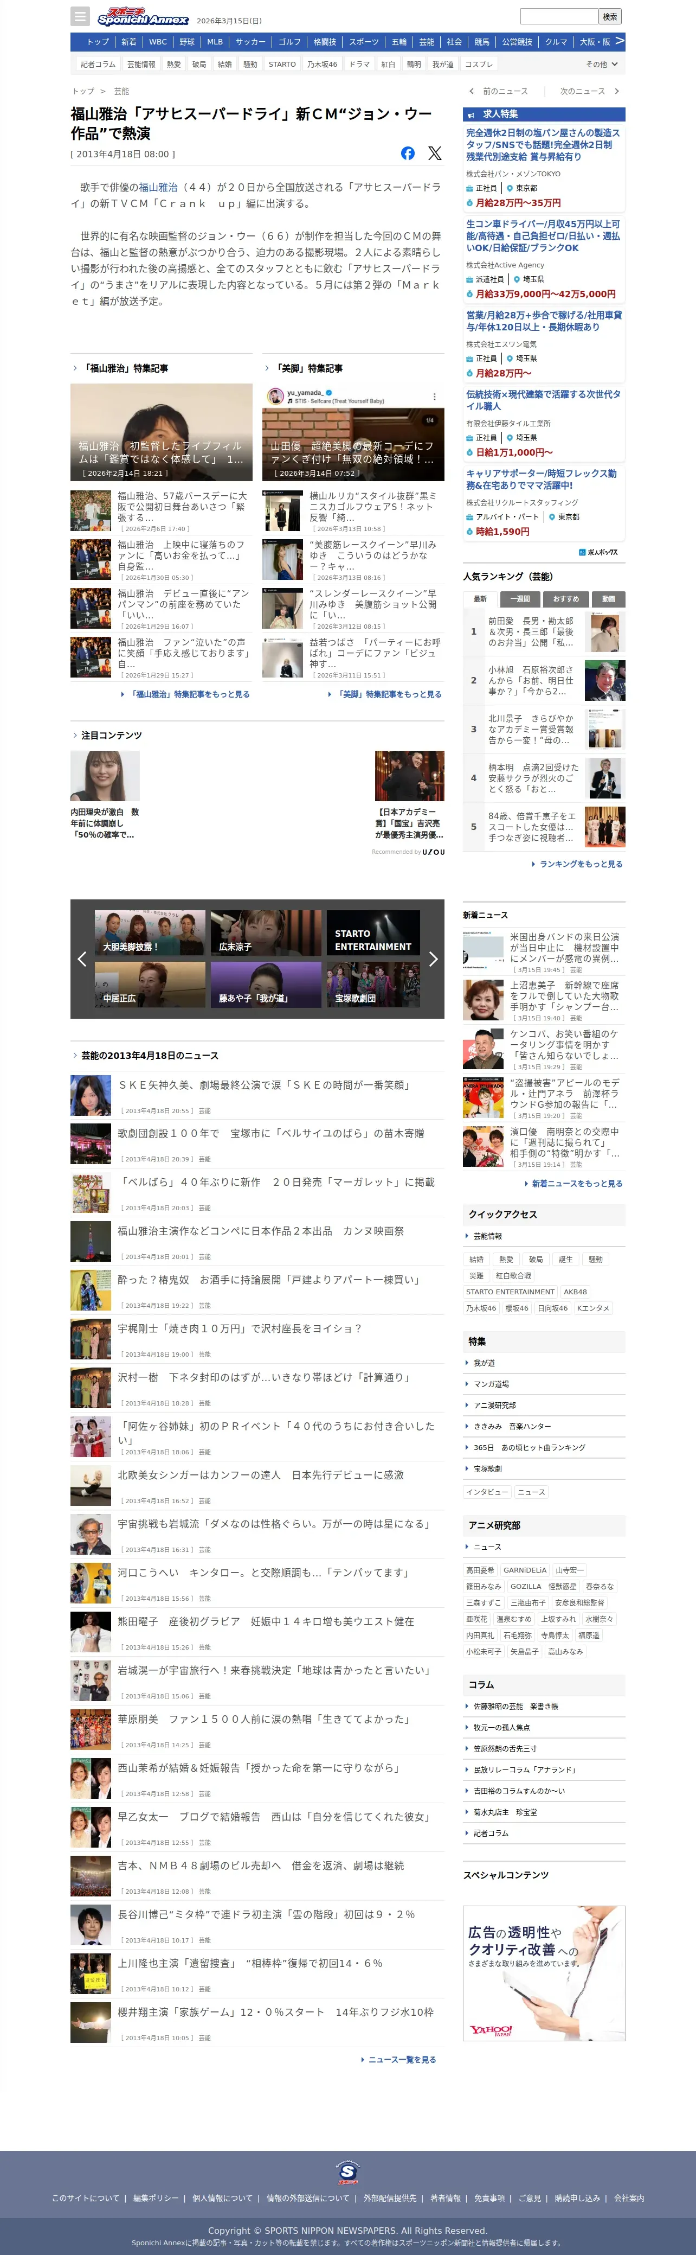
Task: Select the 最新 ranking tab
Action: tap(480, 599)
